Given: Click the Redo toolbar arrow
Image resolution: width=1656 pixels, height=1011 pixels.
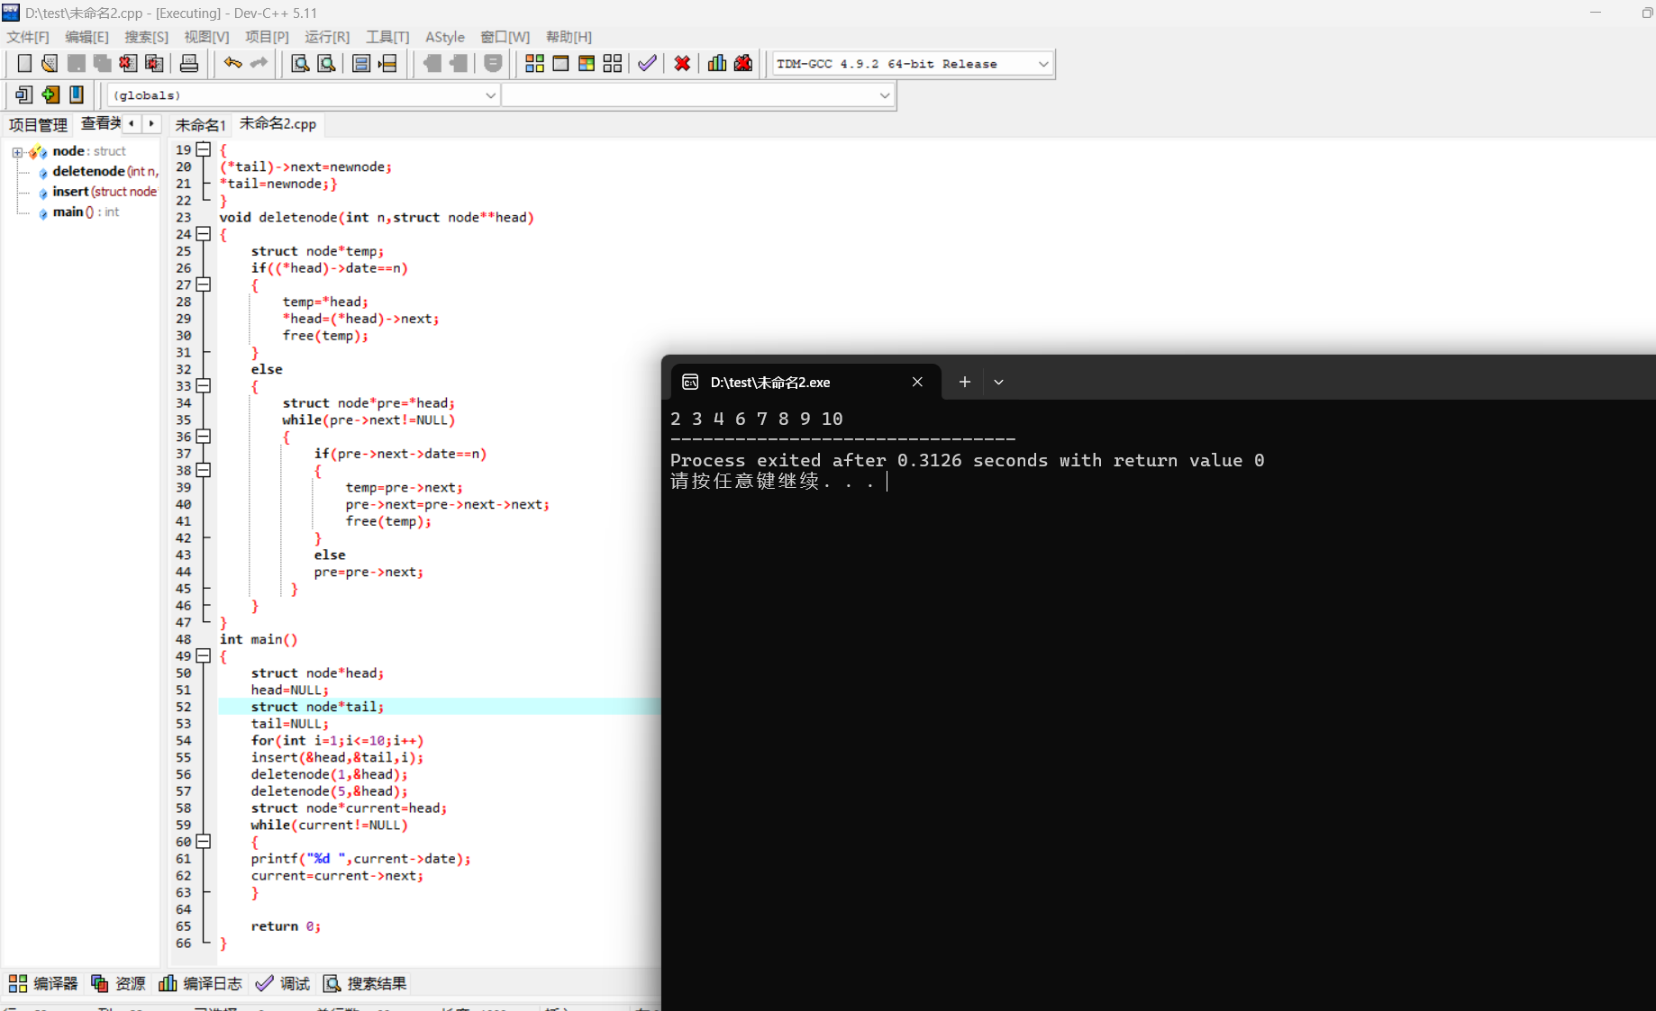Looking at the screenshot, I should tap(259, 63).
